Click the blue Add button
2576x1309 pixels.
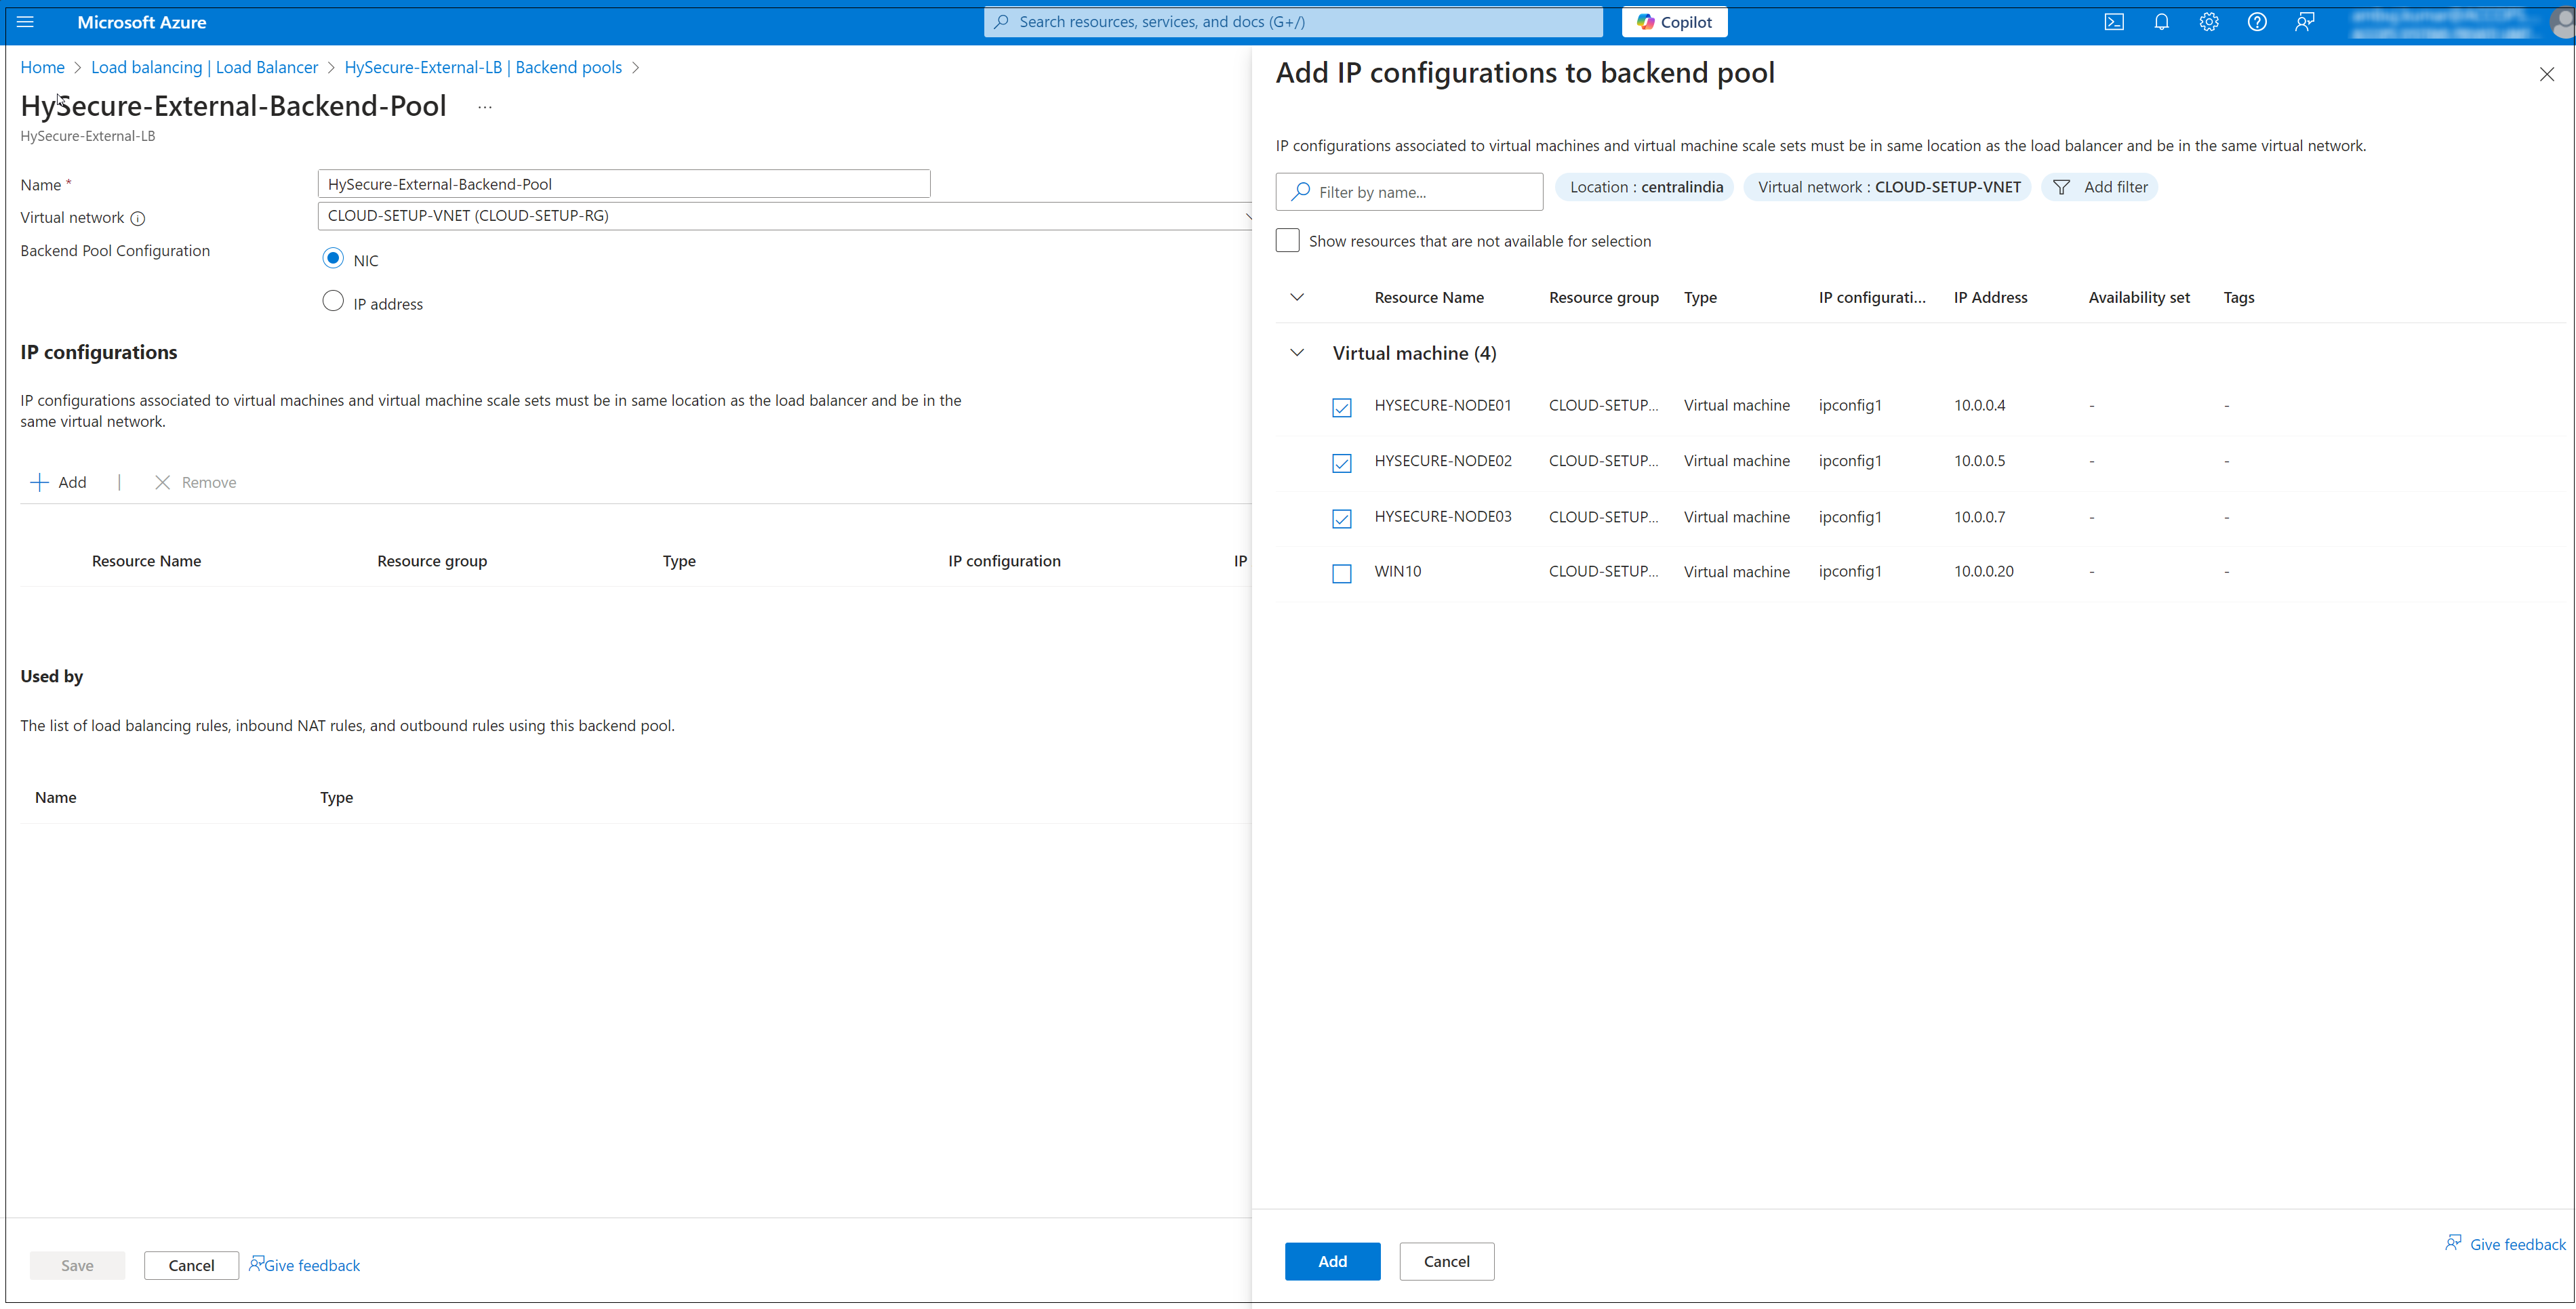tap(1332, 1261)
